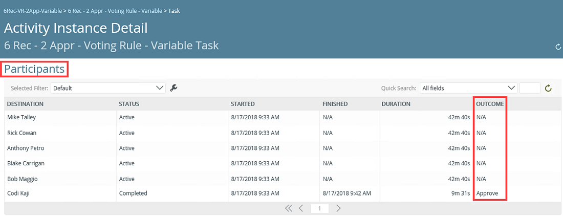This screenshot has width=563, height=216.
Task: Go to previous page arrow
Action: click(301, 208)
